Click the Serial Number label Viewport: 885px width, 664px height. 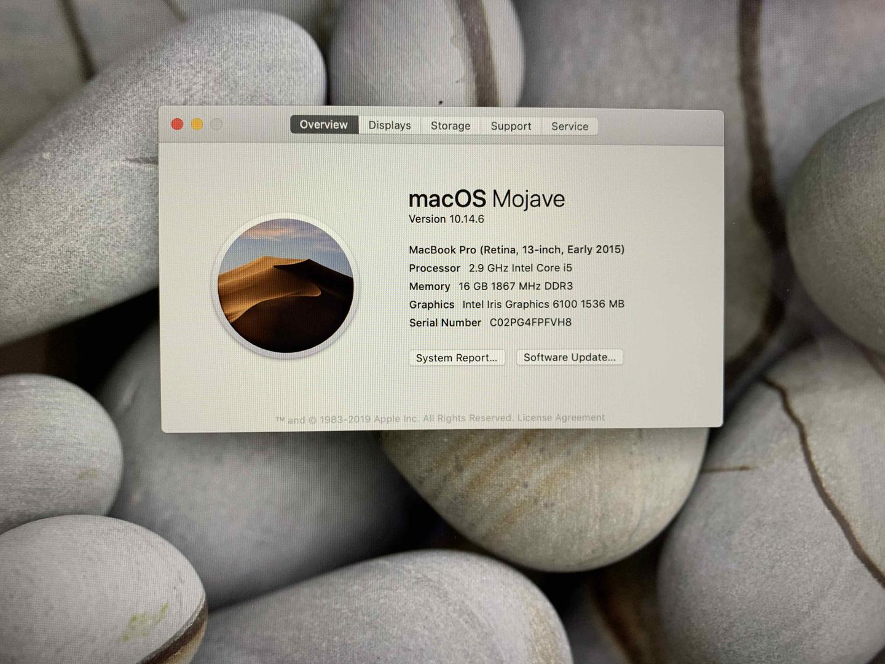pos(445,323)
